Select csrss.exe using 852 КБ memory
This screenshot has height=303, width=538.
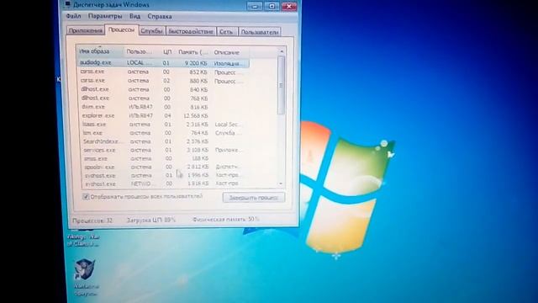point(163,72)
